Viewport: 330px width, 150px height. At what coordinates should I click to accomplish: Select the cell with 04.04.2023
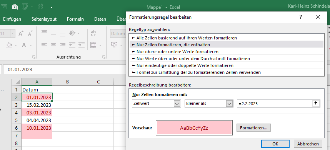coord(37,120)
